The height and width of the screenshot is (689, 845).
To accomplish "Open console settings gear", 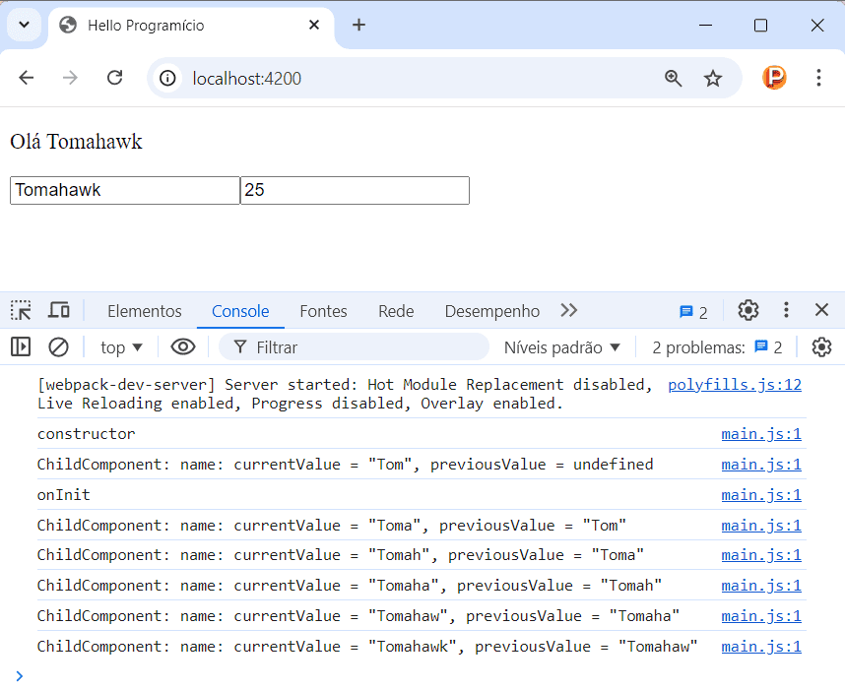I will (821, 346).
